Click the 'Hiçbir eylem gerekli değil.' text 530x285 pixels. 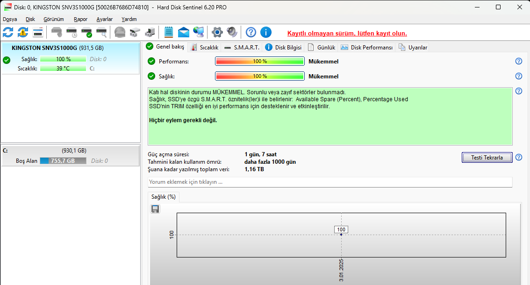coord(183,120)
